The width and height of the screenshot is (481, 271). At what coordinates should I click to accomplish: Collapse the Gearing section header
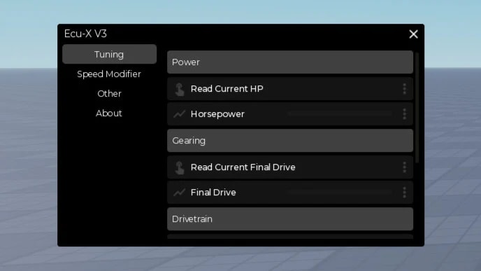click(290, 141)
